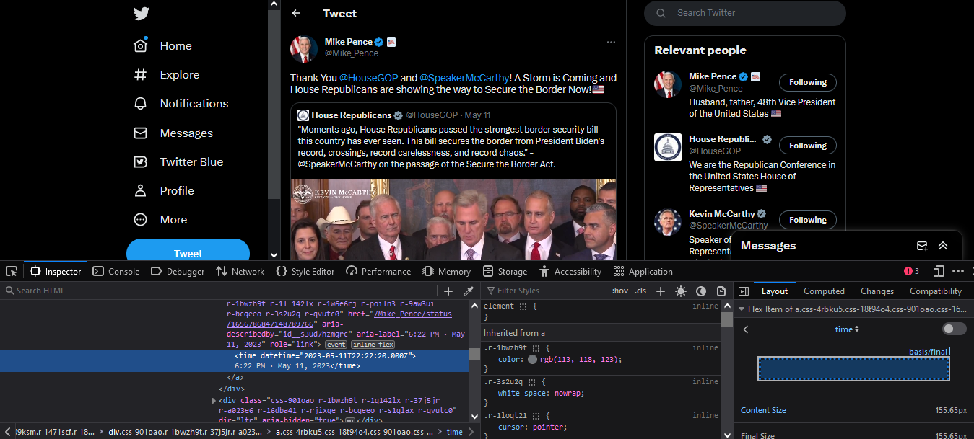The image size is (974, 439).
Task: Open Notifications in Twitter sidebar
Action: click(x=181, y=104)
